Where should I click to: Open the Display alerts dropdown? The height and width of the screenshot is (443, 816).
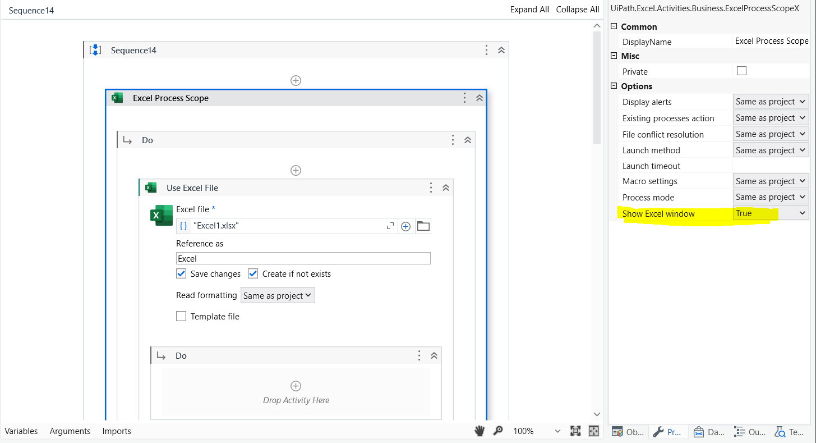(x=771, y=101)
